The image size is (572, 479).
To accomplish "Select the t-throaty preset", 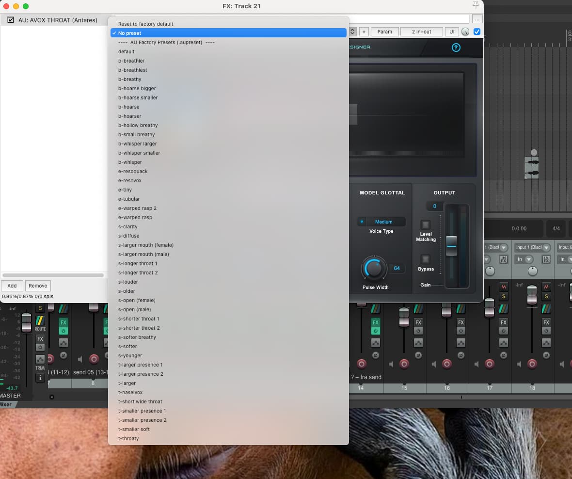I will [228, 438].
